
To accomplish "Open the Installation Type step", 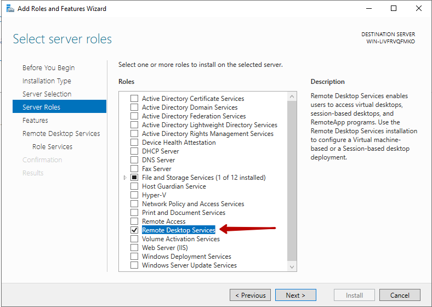I will [47, 81].
